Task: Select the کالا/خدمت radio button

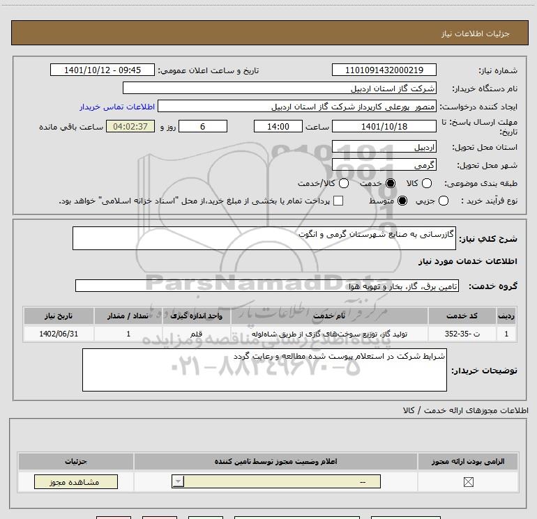Action: [344, 183]
